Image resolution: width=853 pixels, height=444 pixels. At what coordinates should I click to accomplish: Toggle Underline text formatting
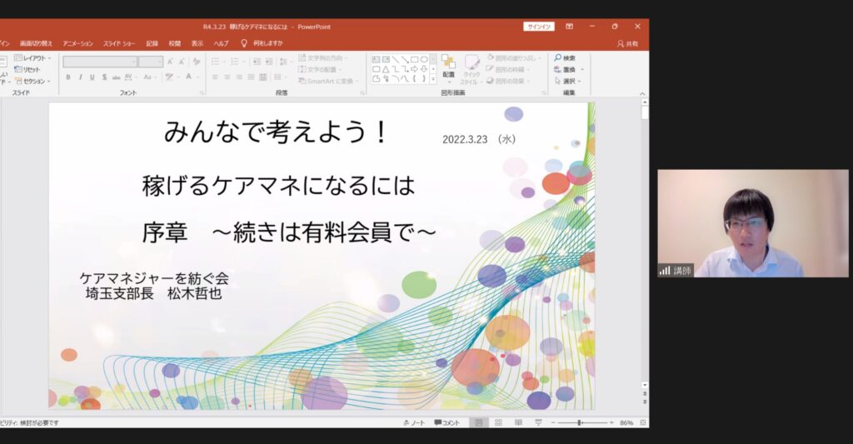tap(92, 77)
